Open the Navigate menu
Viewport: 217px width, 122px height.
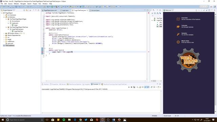coord(23,4)
